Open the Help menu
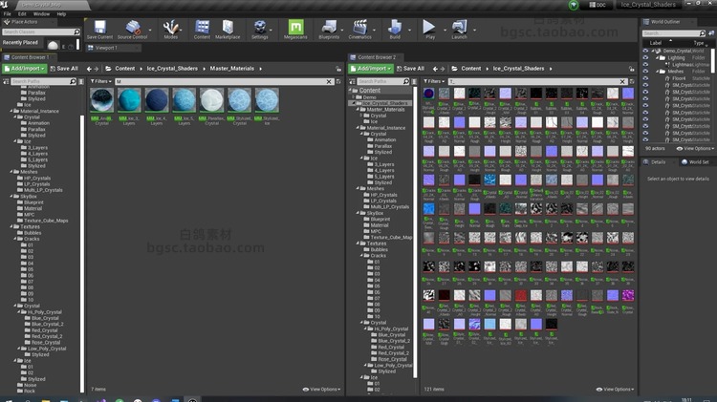Image resolution: width=717 pixels, height=402 pixels. click(61, 13)
